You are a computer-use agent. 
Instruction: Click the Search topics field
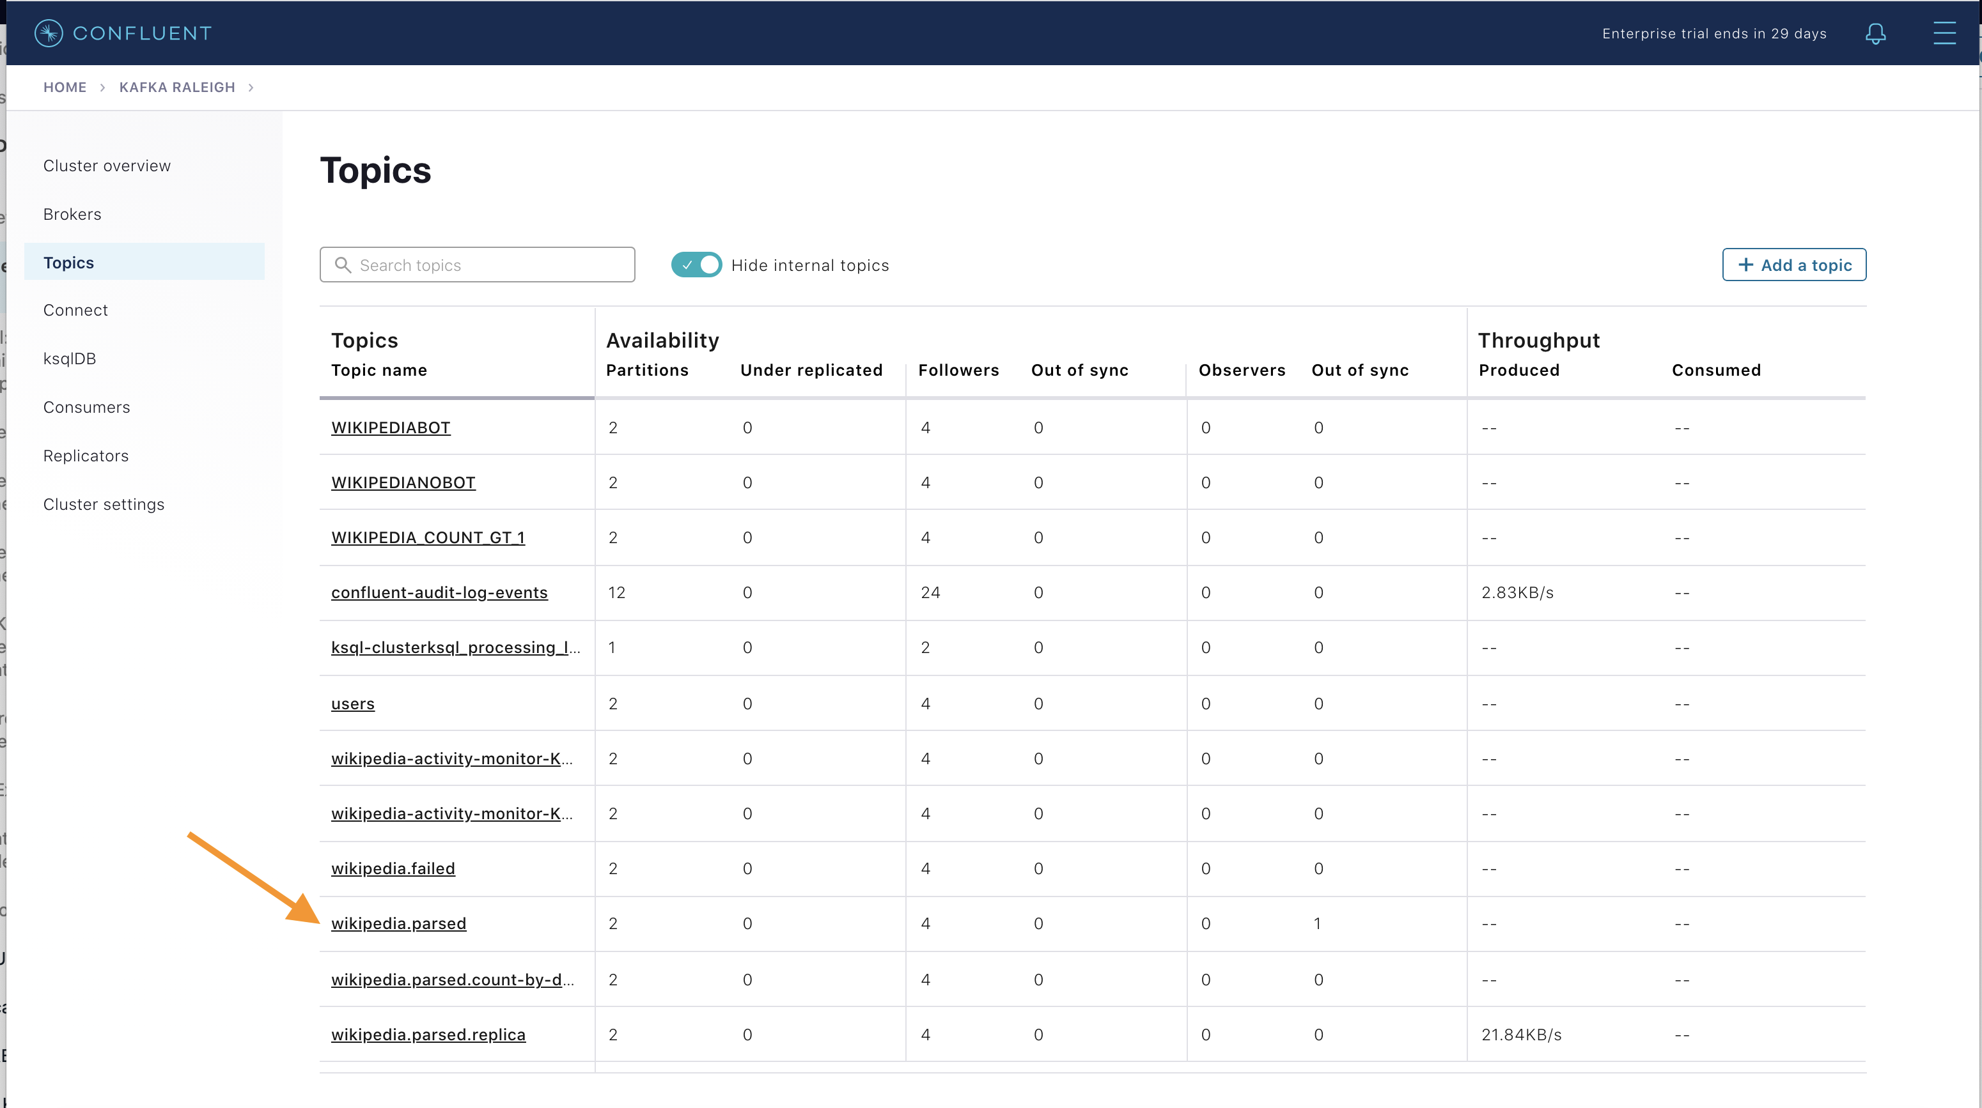477,265
